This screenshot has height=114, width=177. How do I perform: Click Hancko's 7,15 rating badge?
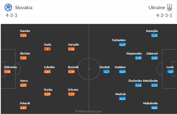pyautogui.click(x=23, y=35)
